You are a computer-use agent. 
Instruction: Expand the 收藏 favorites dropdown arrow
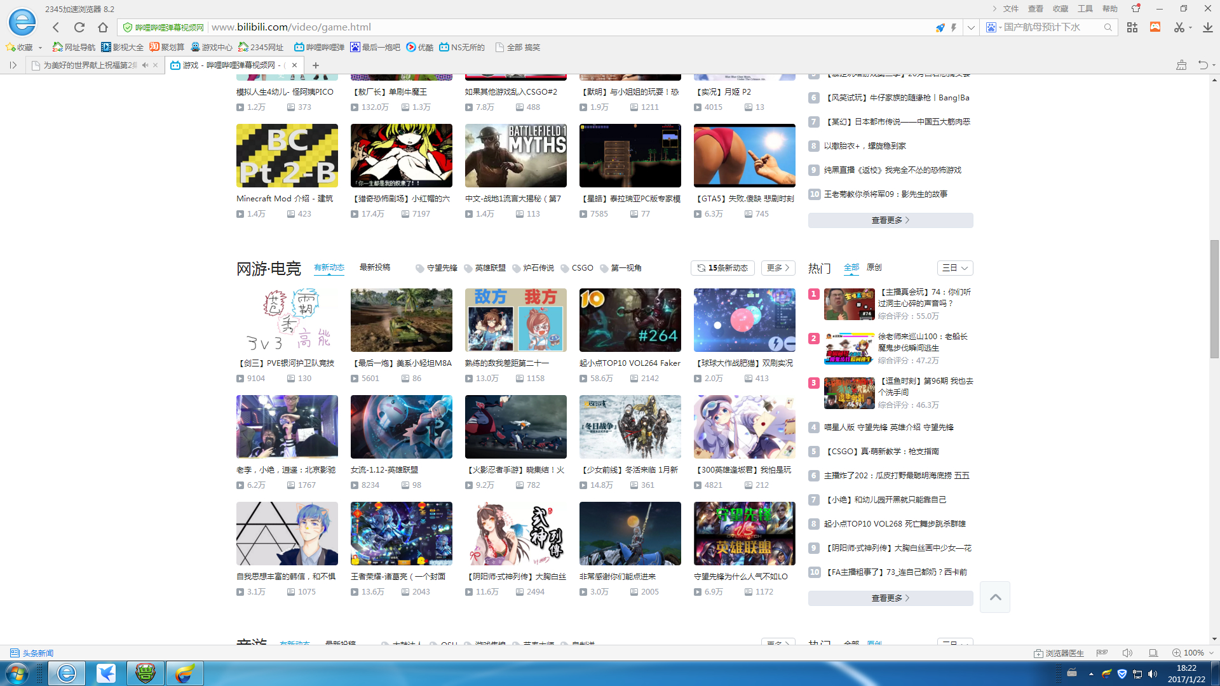(x=40, y=48)
